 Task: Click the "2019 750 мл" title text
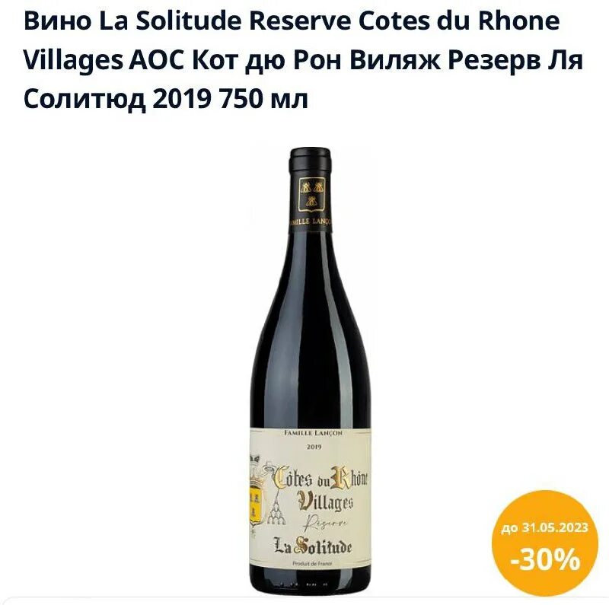231,99
